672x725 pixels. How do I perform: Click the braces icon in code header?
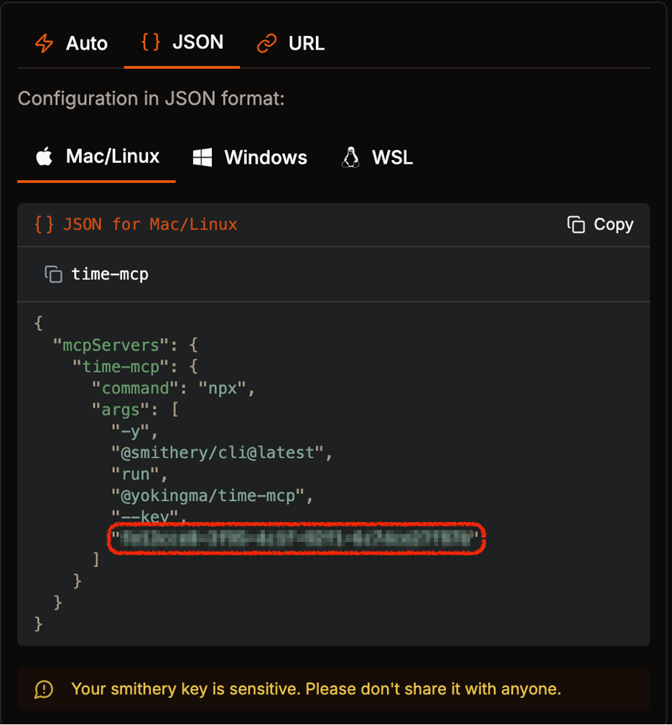pos(44,225)
